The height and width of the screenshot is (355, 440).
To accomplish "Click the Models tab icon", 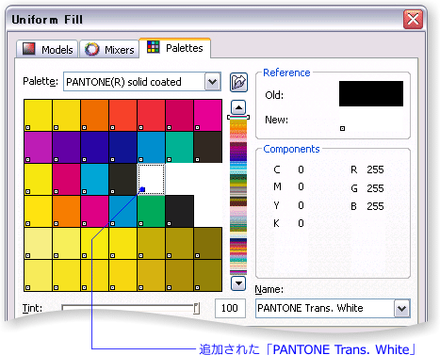I will (x=29, y=49).
